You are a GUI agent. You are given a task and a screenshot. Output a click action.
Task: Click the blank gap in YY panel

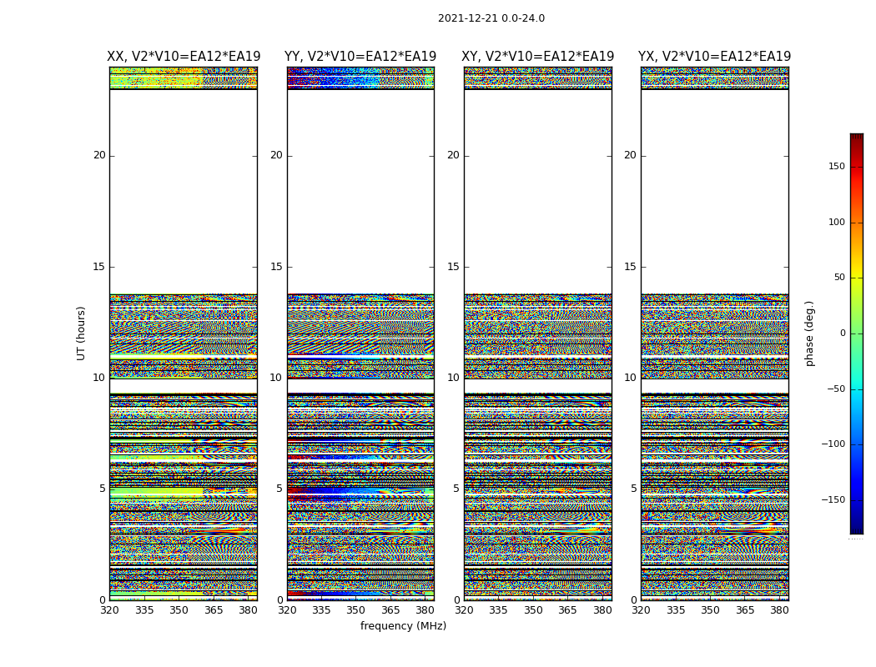[360, 192]
